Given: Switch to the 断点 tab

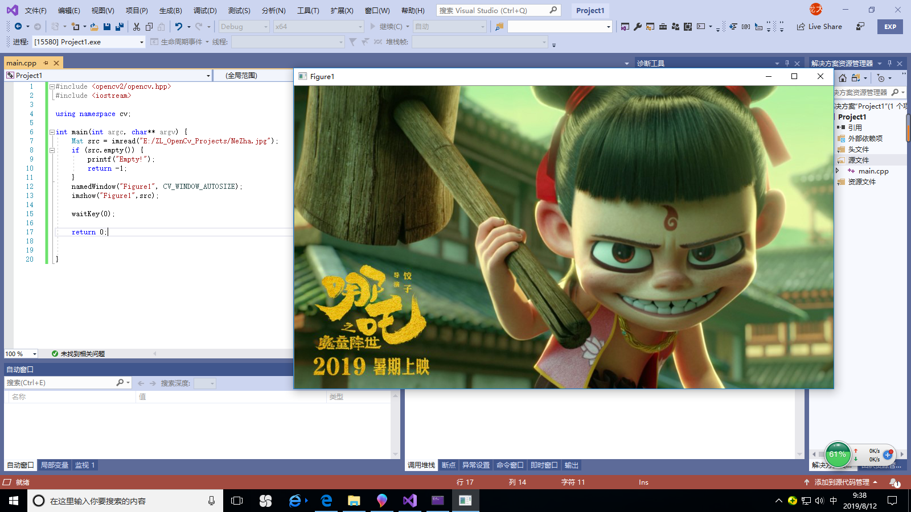Looking at the screenshot, I should (x=449, y=465).
